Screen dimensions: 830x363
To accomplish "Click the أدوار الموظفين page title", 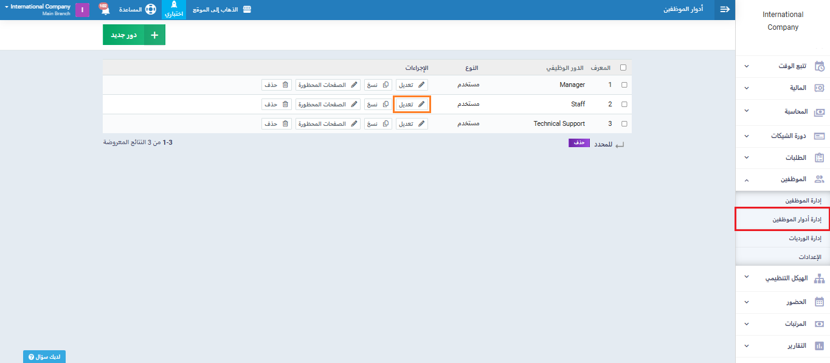I will [x=684, y=10].
